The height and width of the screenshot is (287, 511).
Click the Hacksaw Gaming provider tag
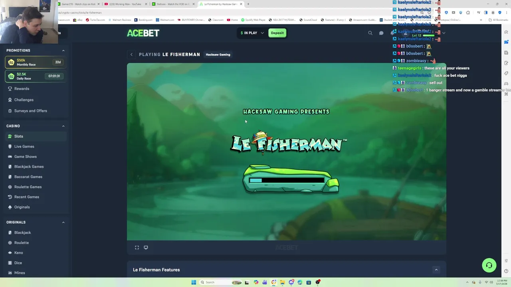point(218,55)
